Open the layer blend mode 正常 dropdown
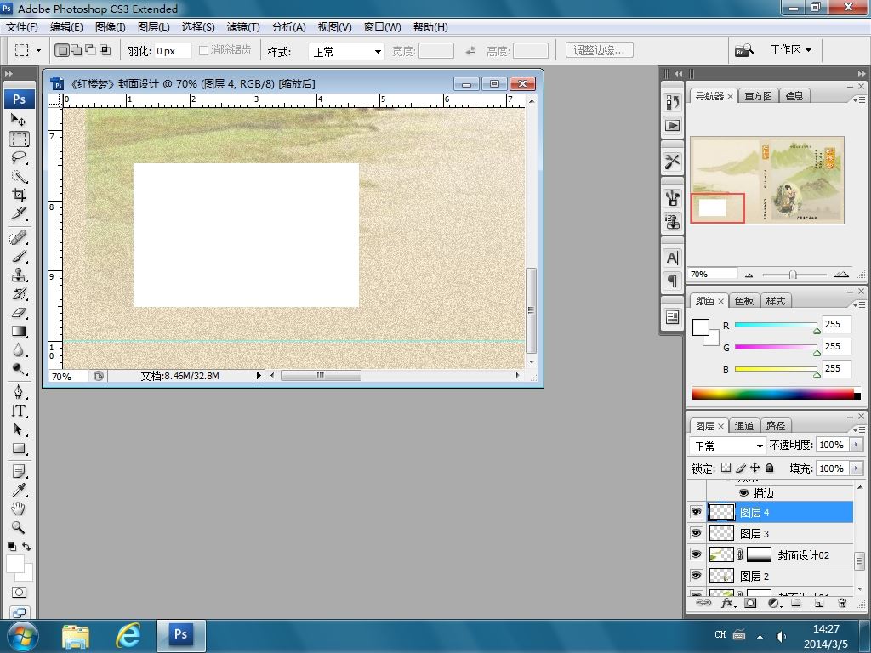871x653 pixels. [728, 446]
